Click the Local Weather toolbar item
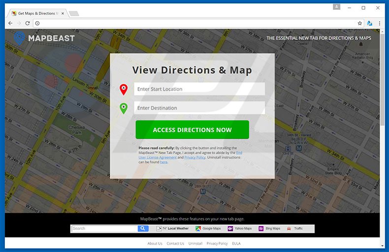This screenshot has width=389, height=252. [x=172, y=228]
